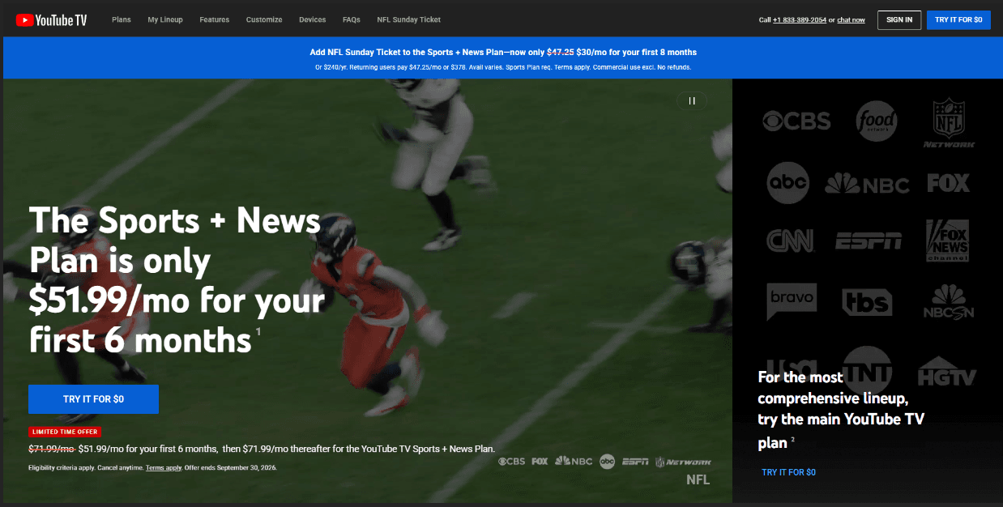This screenshot has height=507, width=1003.
Task: Click the "For the most comprehensive lineup" text
Action: pos(841,410)
